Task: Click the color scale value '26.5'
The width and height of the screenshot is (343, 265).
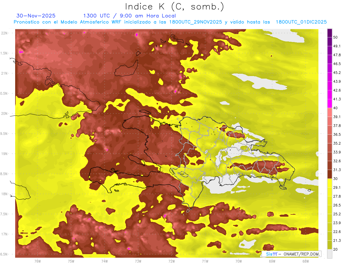Action: point(337,205)
